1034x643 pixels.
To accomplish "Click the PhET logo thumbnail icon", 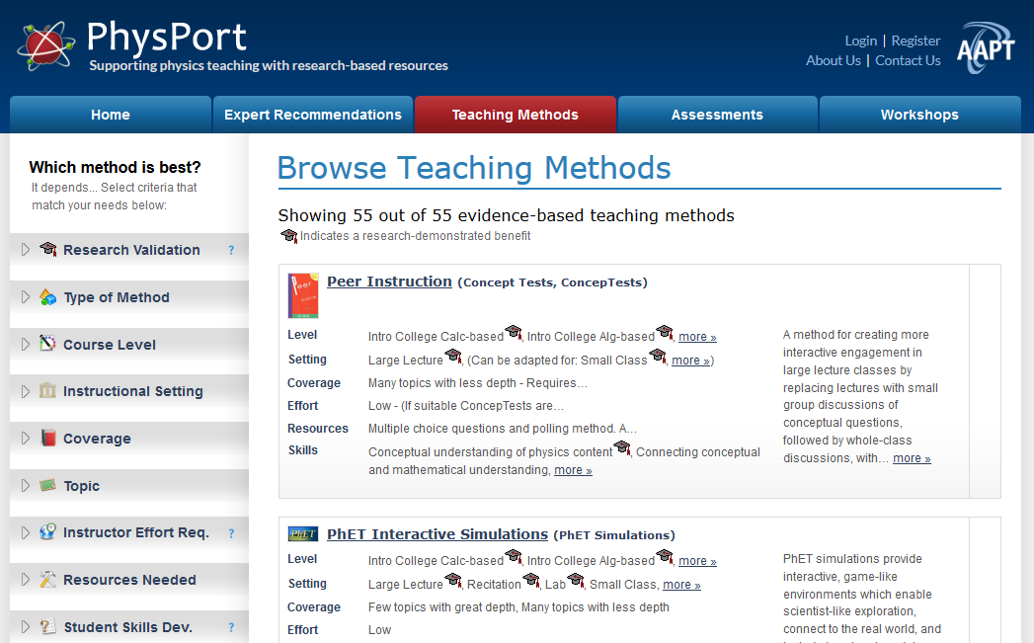I will (303, 534).
